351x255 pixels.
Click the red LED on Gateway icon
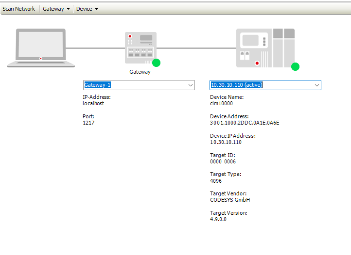coord(130,37)
